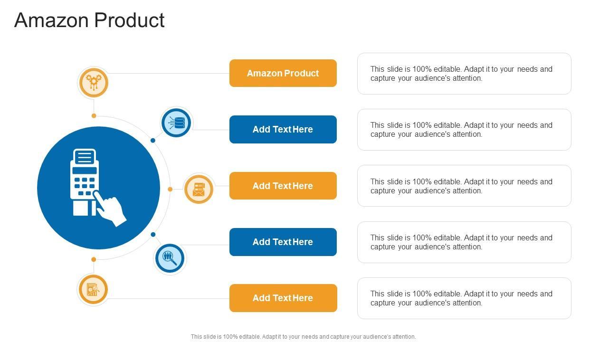Select the card payment terminal icon
Image resolution: width=608 pixels, height=342 pixels.
pos(98,188)
